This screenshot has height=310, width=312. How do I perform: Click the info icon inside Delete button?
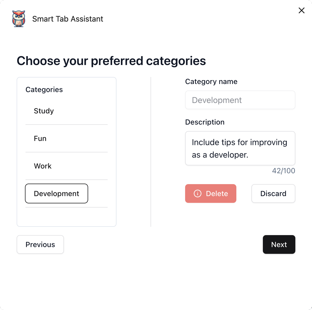pos(198,193)
